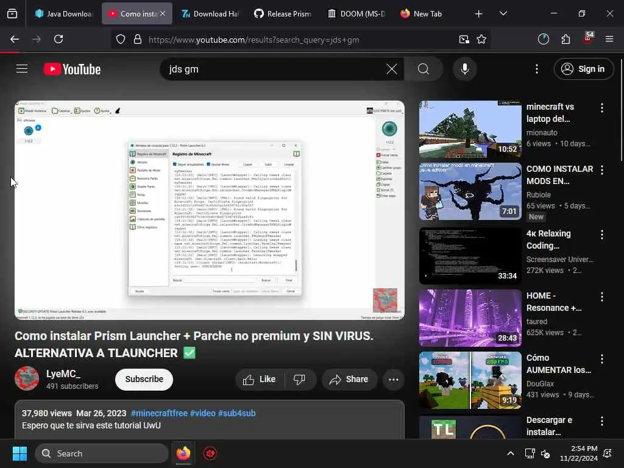Open the #sub4sub hashtag
The height and width of the screenshot is (468, 624).
click(x=237, y=413)
